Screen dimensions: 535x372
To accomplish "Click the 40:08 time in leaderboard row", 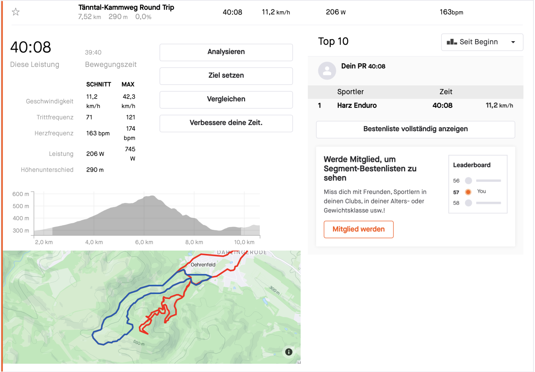I will 442,106.
